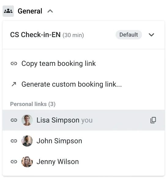167x182 pixels.
Task: Choose Generate custom booking link
Action: tap(83, 84)
